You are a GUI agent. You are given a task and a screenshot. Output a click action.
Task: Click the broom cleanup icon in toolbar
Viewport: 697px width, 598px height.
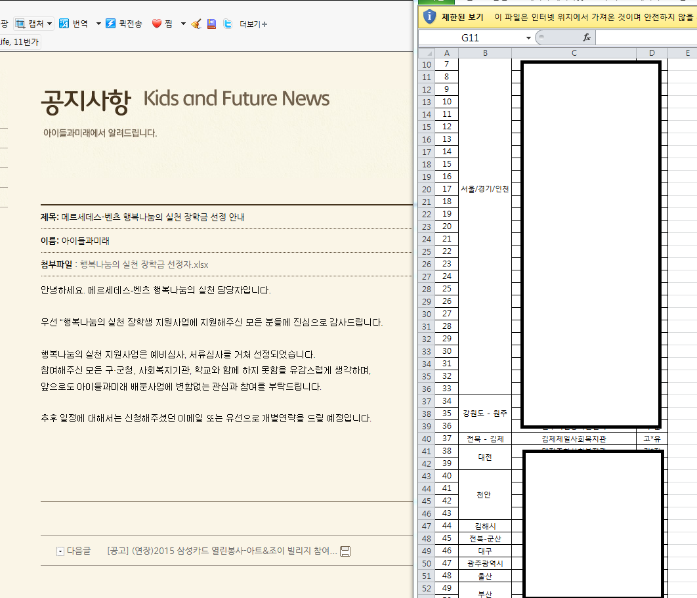196,24
